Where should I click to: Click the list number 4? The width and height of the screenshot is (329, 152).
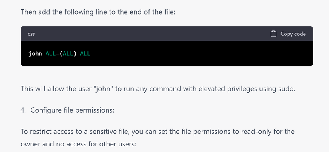[23, 110]
